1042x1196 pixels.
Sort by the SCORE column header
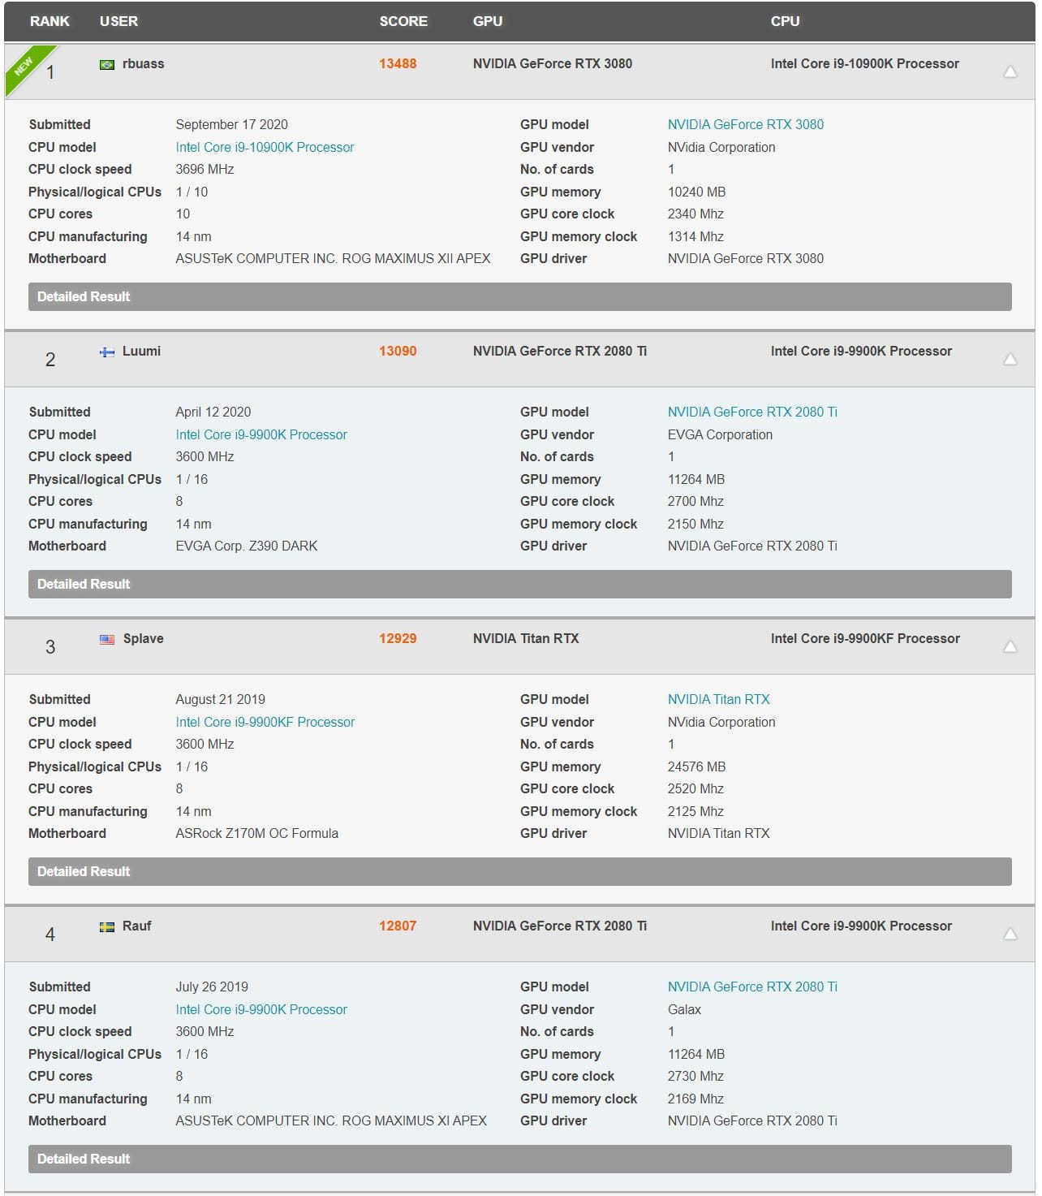point(403,21)
